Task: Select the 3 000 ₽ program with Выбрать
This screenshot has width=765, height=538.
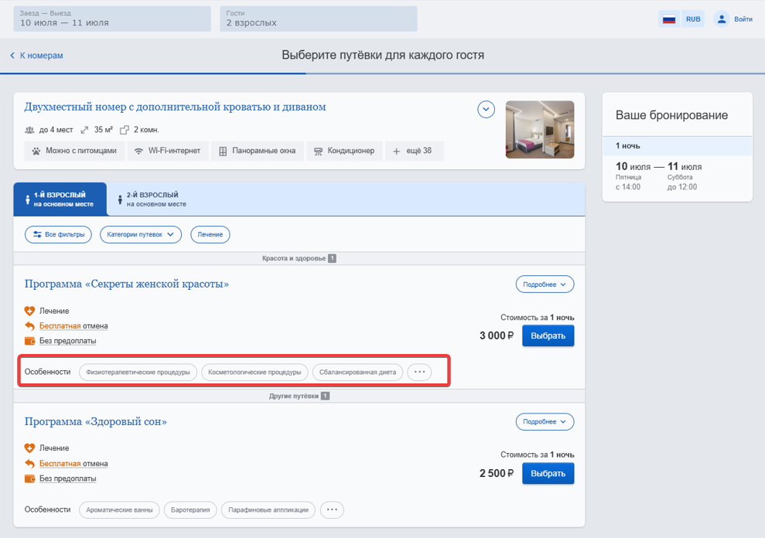Action: pyautogui.click(x=548, y=336)
